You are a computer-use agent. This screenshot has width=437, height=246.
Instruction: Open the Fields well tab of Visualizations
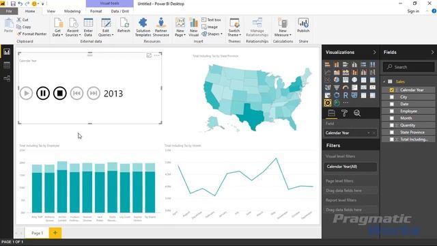click(331, 113)
